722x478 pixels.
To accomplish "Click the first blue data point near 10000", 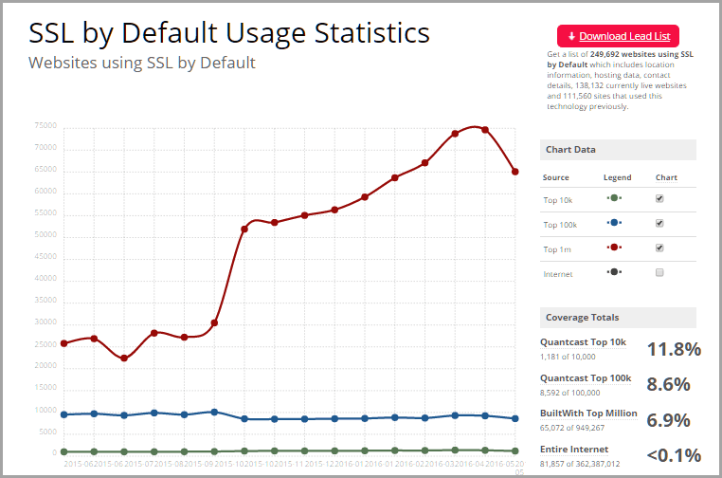I will click(64, 414).
